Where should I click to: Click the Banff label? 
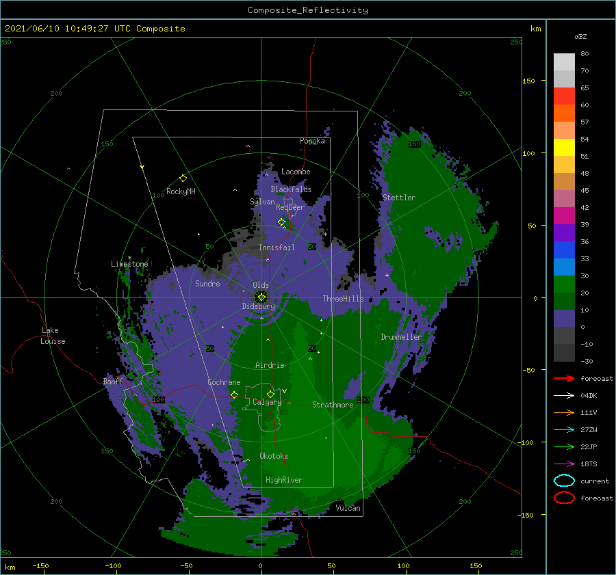113,381
